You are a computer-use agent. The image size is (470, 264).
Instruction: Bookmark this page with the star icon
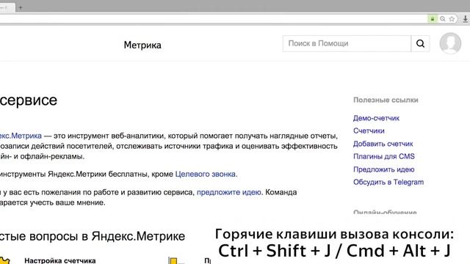[x=452, y=19]
